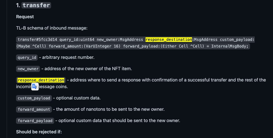Click "optional custom data." description text
This screenshot has width=273, height=138.
[78, 98]
